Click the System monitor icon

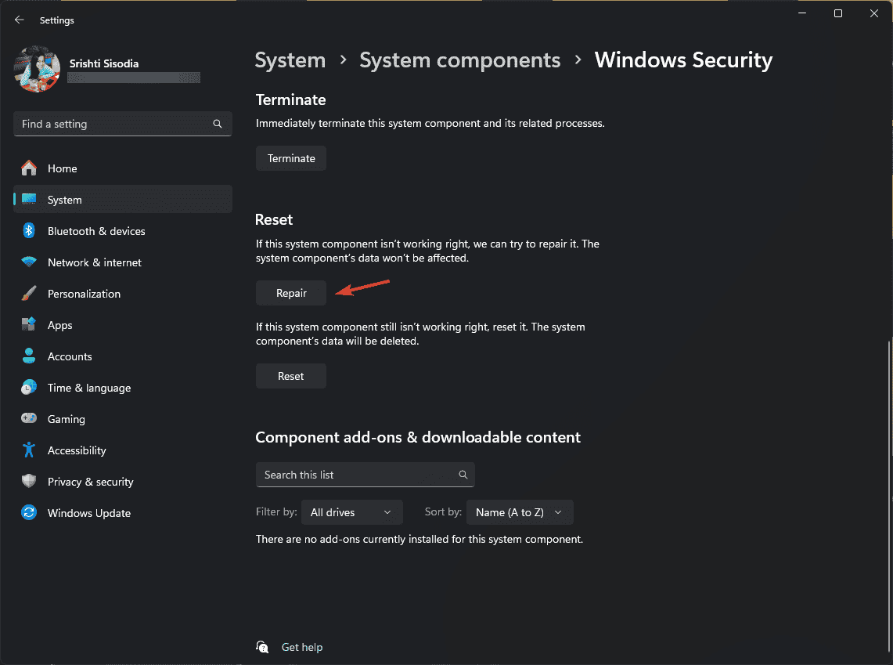[29, 200]
